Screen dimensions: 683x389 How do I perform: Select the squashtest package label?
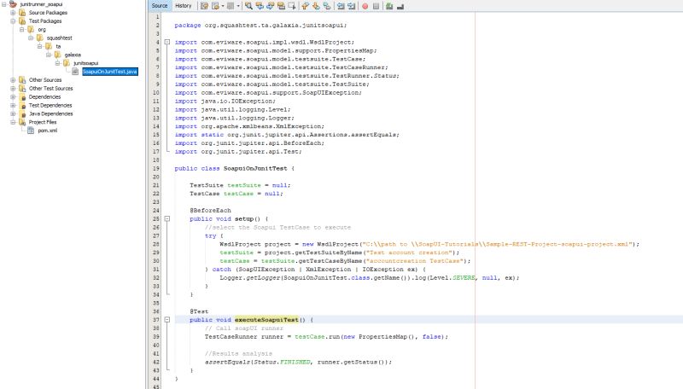(59, 38)
